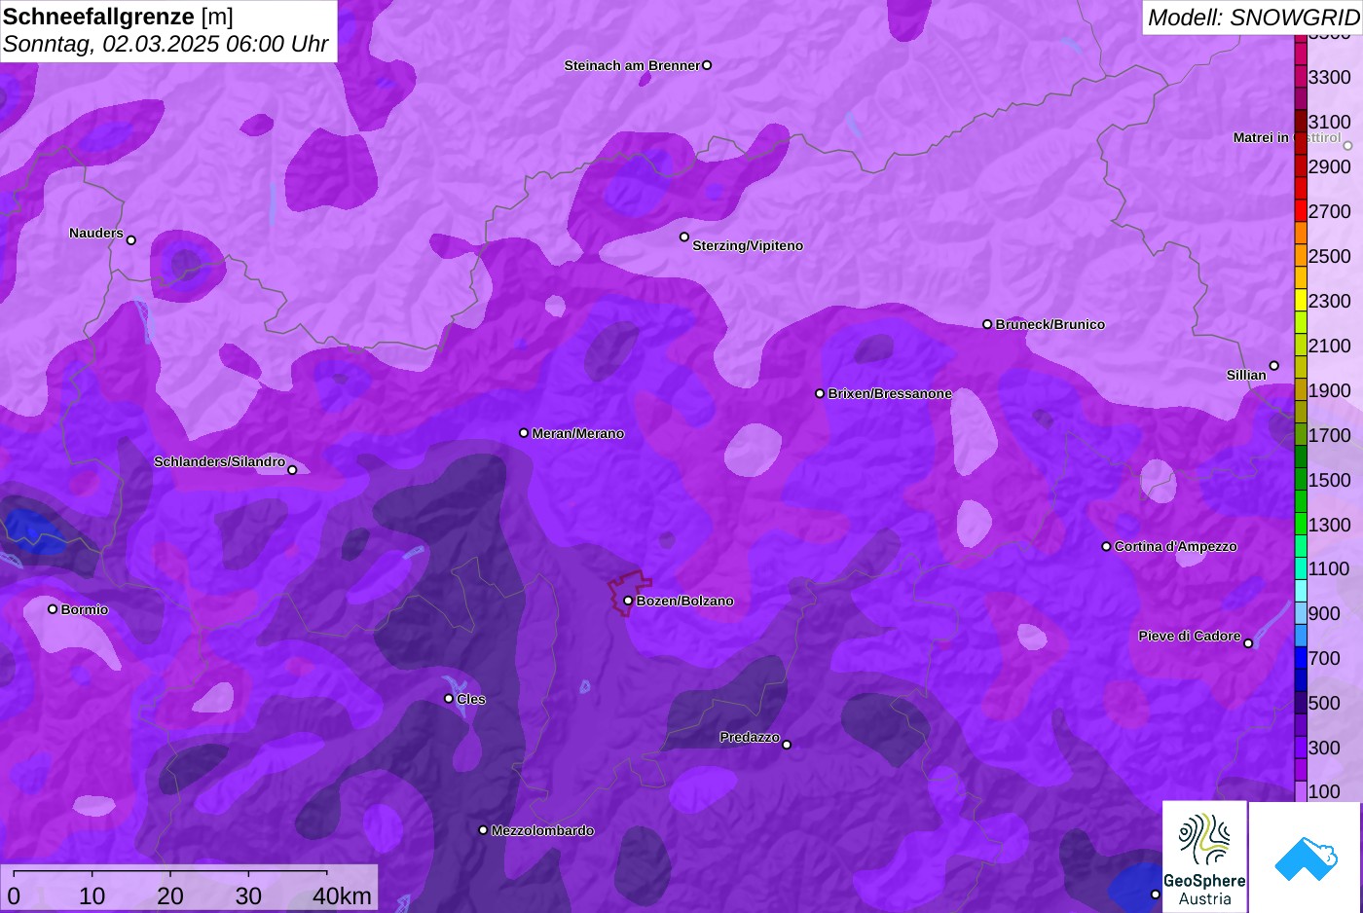The height and width of the screenshot is (913, 1363).
Task: Click the Meran/Merano city marker
Action: pyautogui.click(x=524, y=433)
